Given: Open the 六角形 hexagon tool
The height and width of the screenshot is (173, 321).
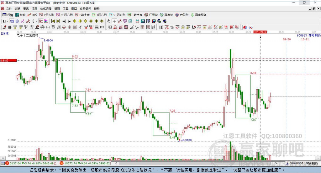Looking at the screenshot, I should coord(182,15).
